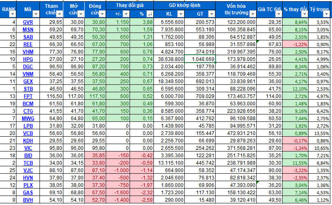Open the KL column filter dropdown
This screenshot has width=332, height=205.
pyautogui.click(x=181, y=14)
